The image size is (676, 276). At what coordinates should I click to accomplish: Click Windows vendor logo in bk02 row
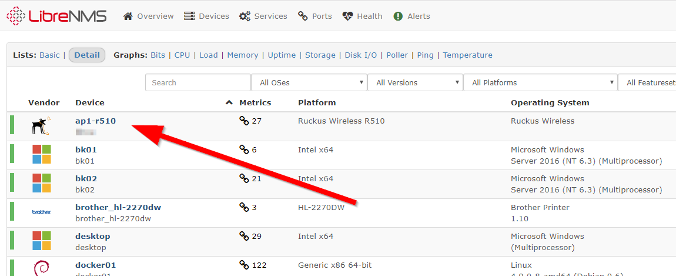[x=42, y=182]
